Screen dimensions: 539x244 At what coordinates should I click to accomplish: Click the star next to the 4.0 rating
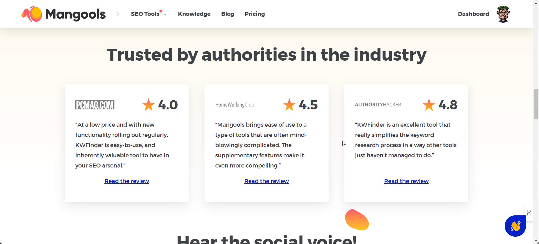tap(148, 105)
